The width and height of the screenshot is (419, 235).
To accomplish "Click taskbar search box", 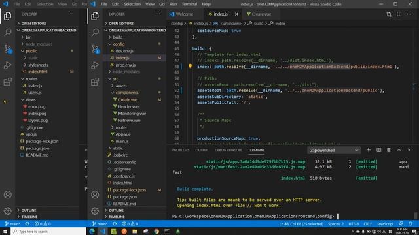I will pyautogui.click(x=48, y=231).
